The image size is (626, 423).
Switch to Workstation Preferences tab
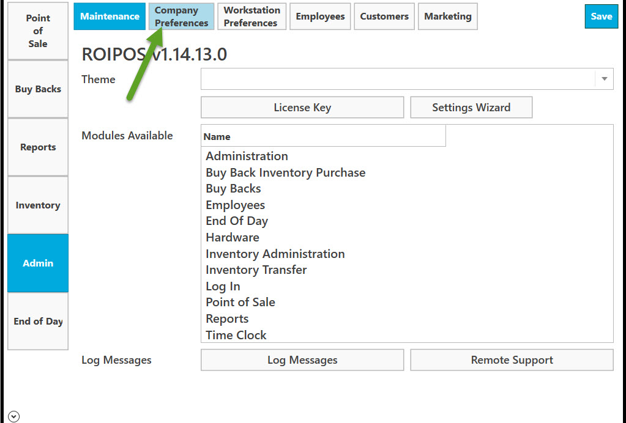point(252,17)
